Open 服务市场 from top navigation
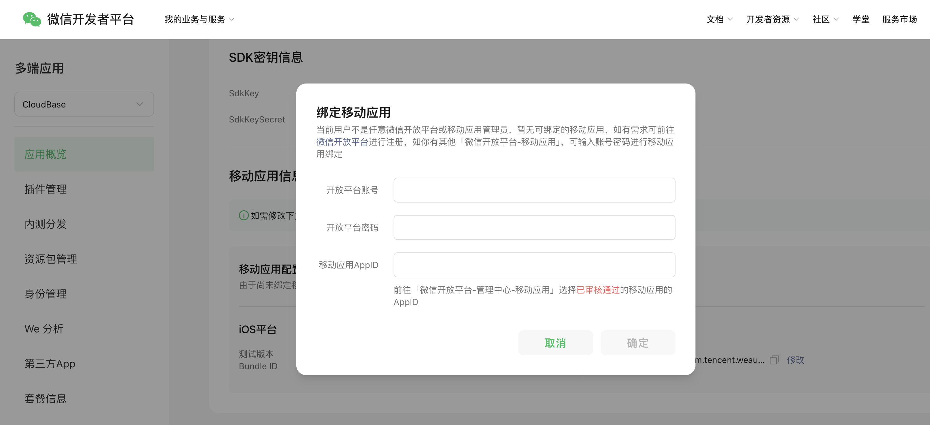 [899, 20]
